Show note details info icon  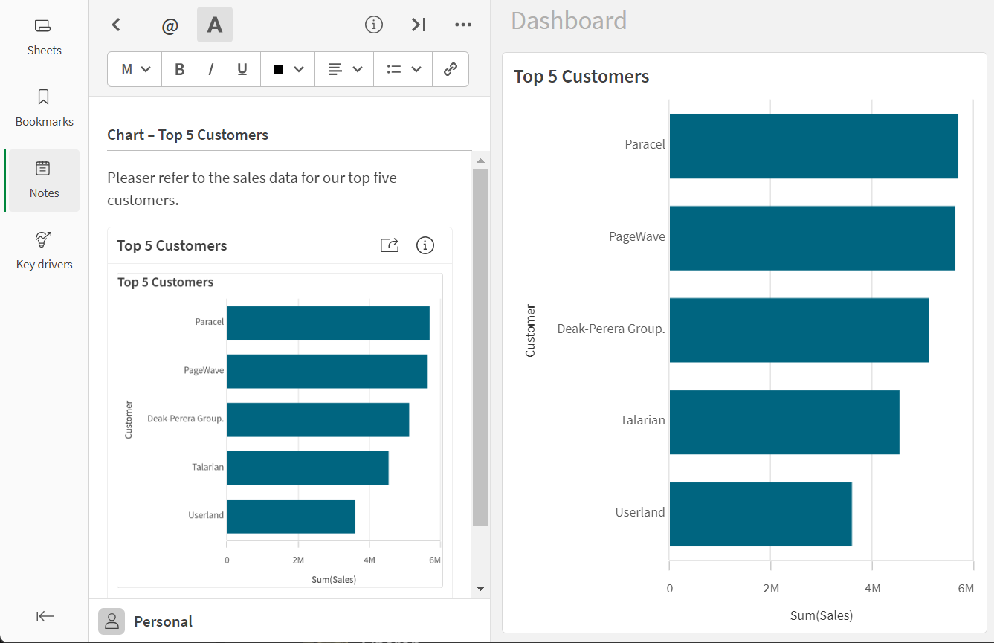[x=374, y=25]
